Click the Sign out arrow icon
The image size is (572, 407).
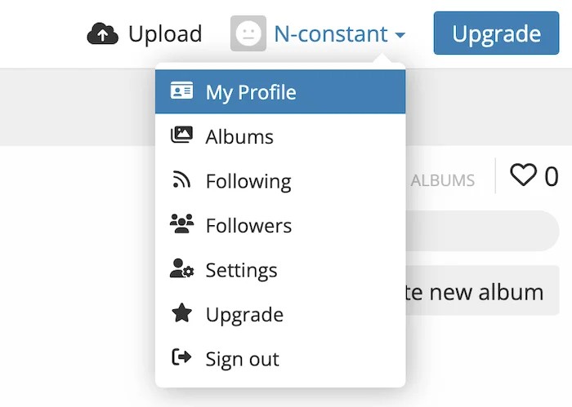point(181,357)
